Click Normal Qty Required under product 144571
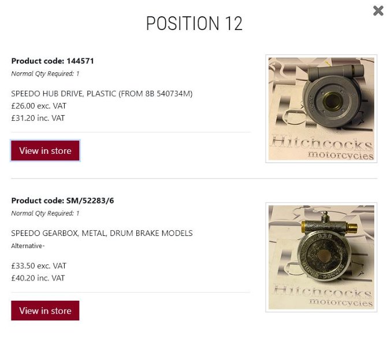Screen dimensions: 387x347 pyautogui.click(x=45, y=73)
